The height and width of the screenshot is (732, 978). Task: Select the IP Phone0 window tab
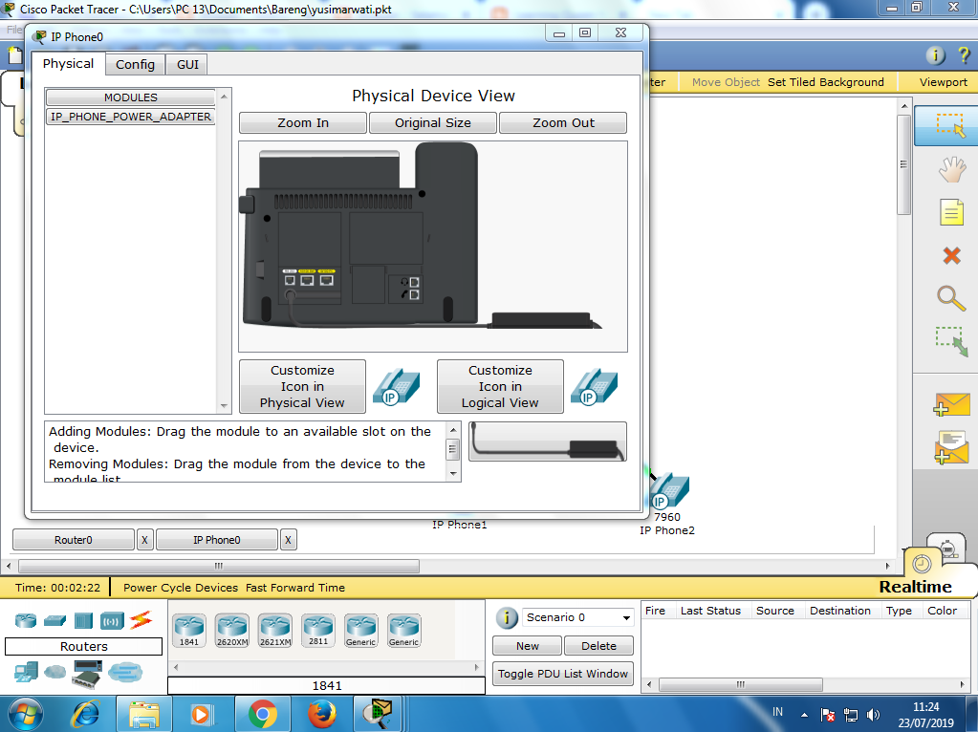(216, 540)
